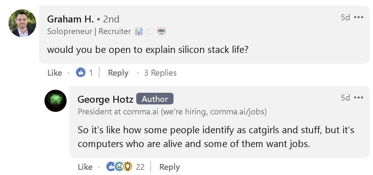
Task: Open George Hotz's profile avatar
Action: click(56, 101)
